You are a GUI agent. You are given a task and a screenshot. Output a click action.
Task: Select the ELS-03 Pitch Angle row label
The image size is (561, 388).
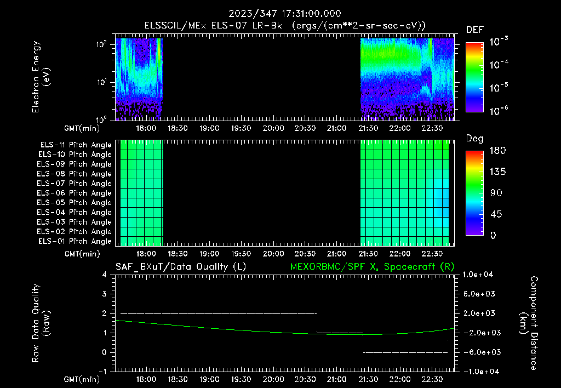(x=74, y=222)
